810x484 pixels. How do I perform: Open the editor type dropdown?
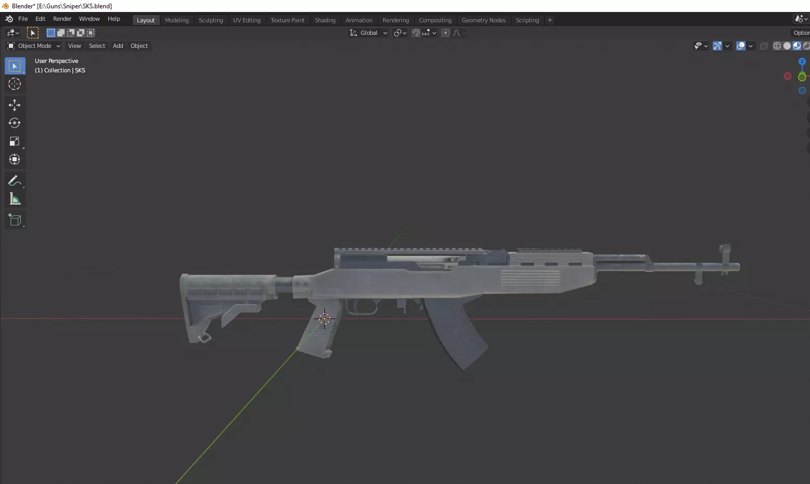coord(13,33)
